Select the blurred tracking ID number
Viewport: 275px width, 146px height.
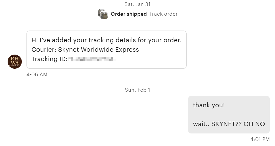click(92, 59)
